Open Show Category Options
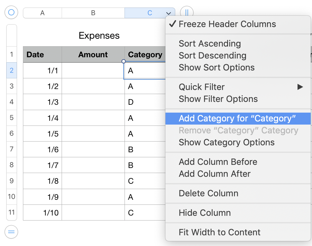The image size is (312, 246). tap(226, 143)
